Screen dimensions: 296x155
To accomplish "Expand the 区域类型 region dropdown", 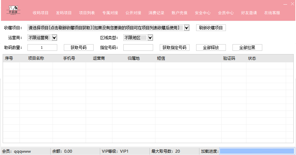I will (x=150, y=38).
